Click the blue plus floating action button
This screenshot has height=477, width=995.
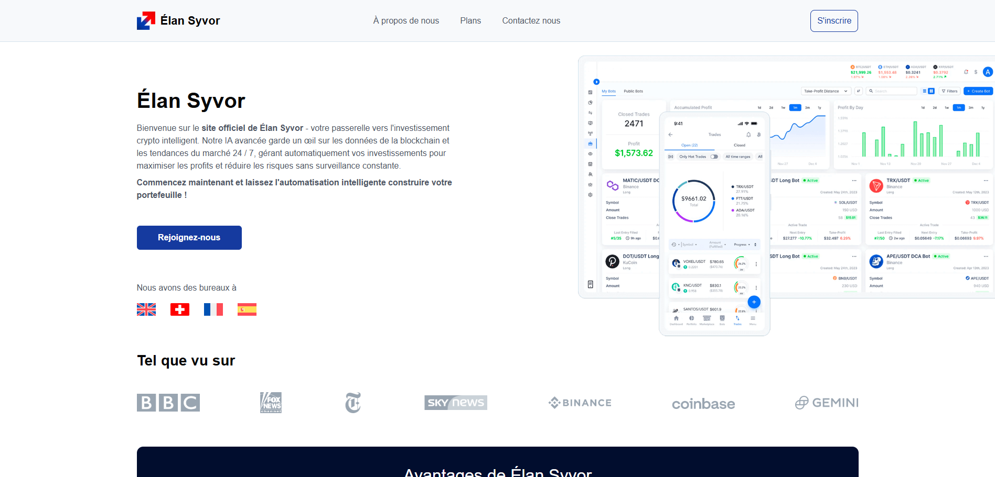point(754,302)
